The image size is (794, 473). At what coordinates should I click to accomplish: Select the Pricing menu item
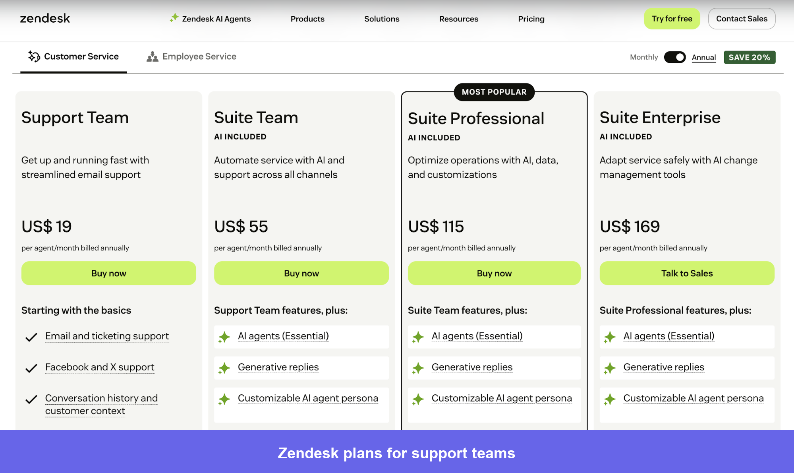tap(531, 19)
